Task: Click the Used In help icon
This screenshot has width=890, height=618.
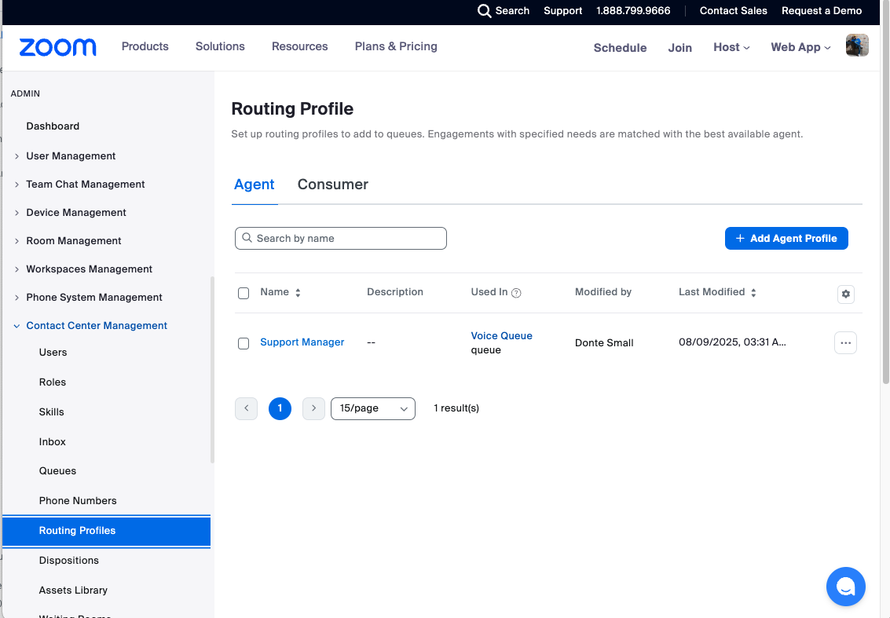Action: point(516,293)
